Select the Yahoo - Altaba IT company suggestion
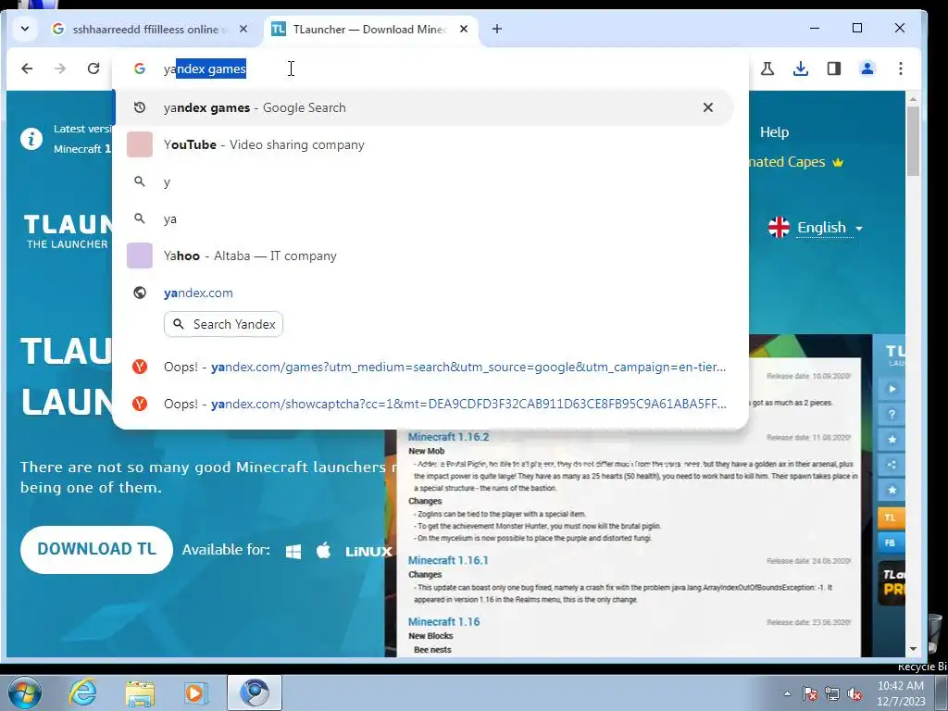This screenshot has height=711, width=948. coord(423,256)
